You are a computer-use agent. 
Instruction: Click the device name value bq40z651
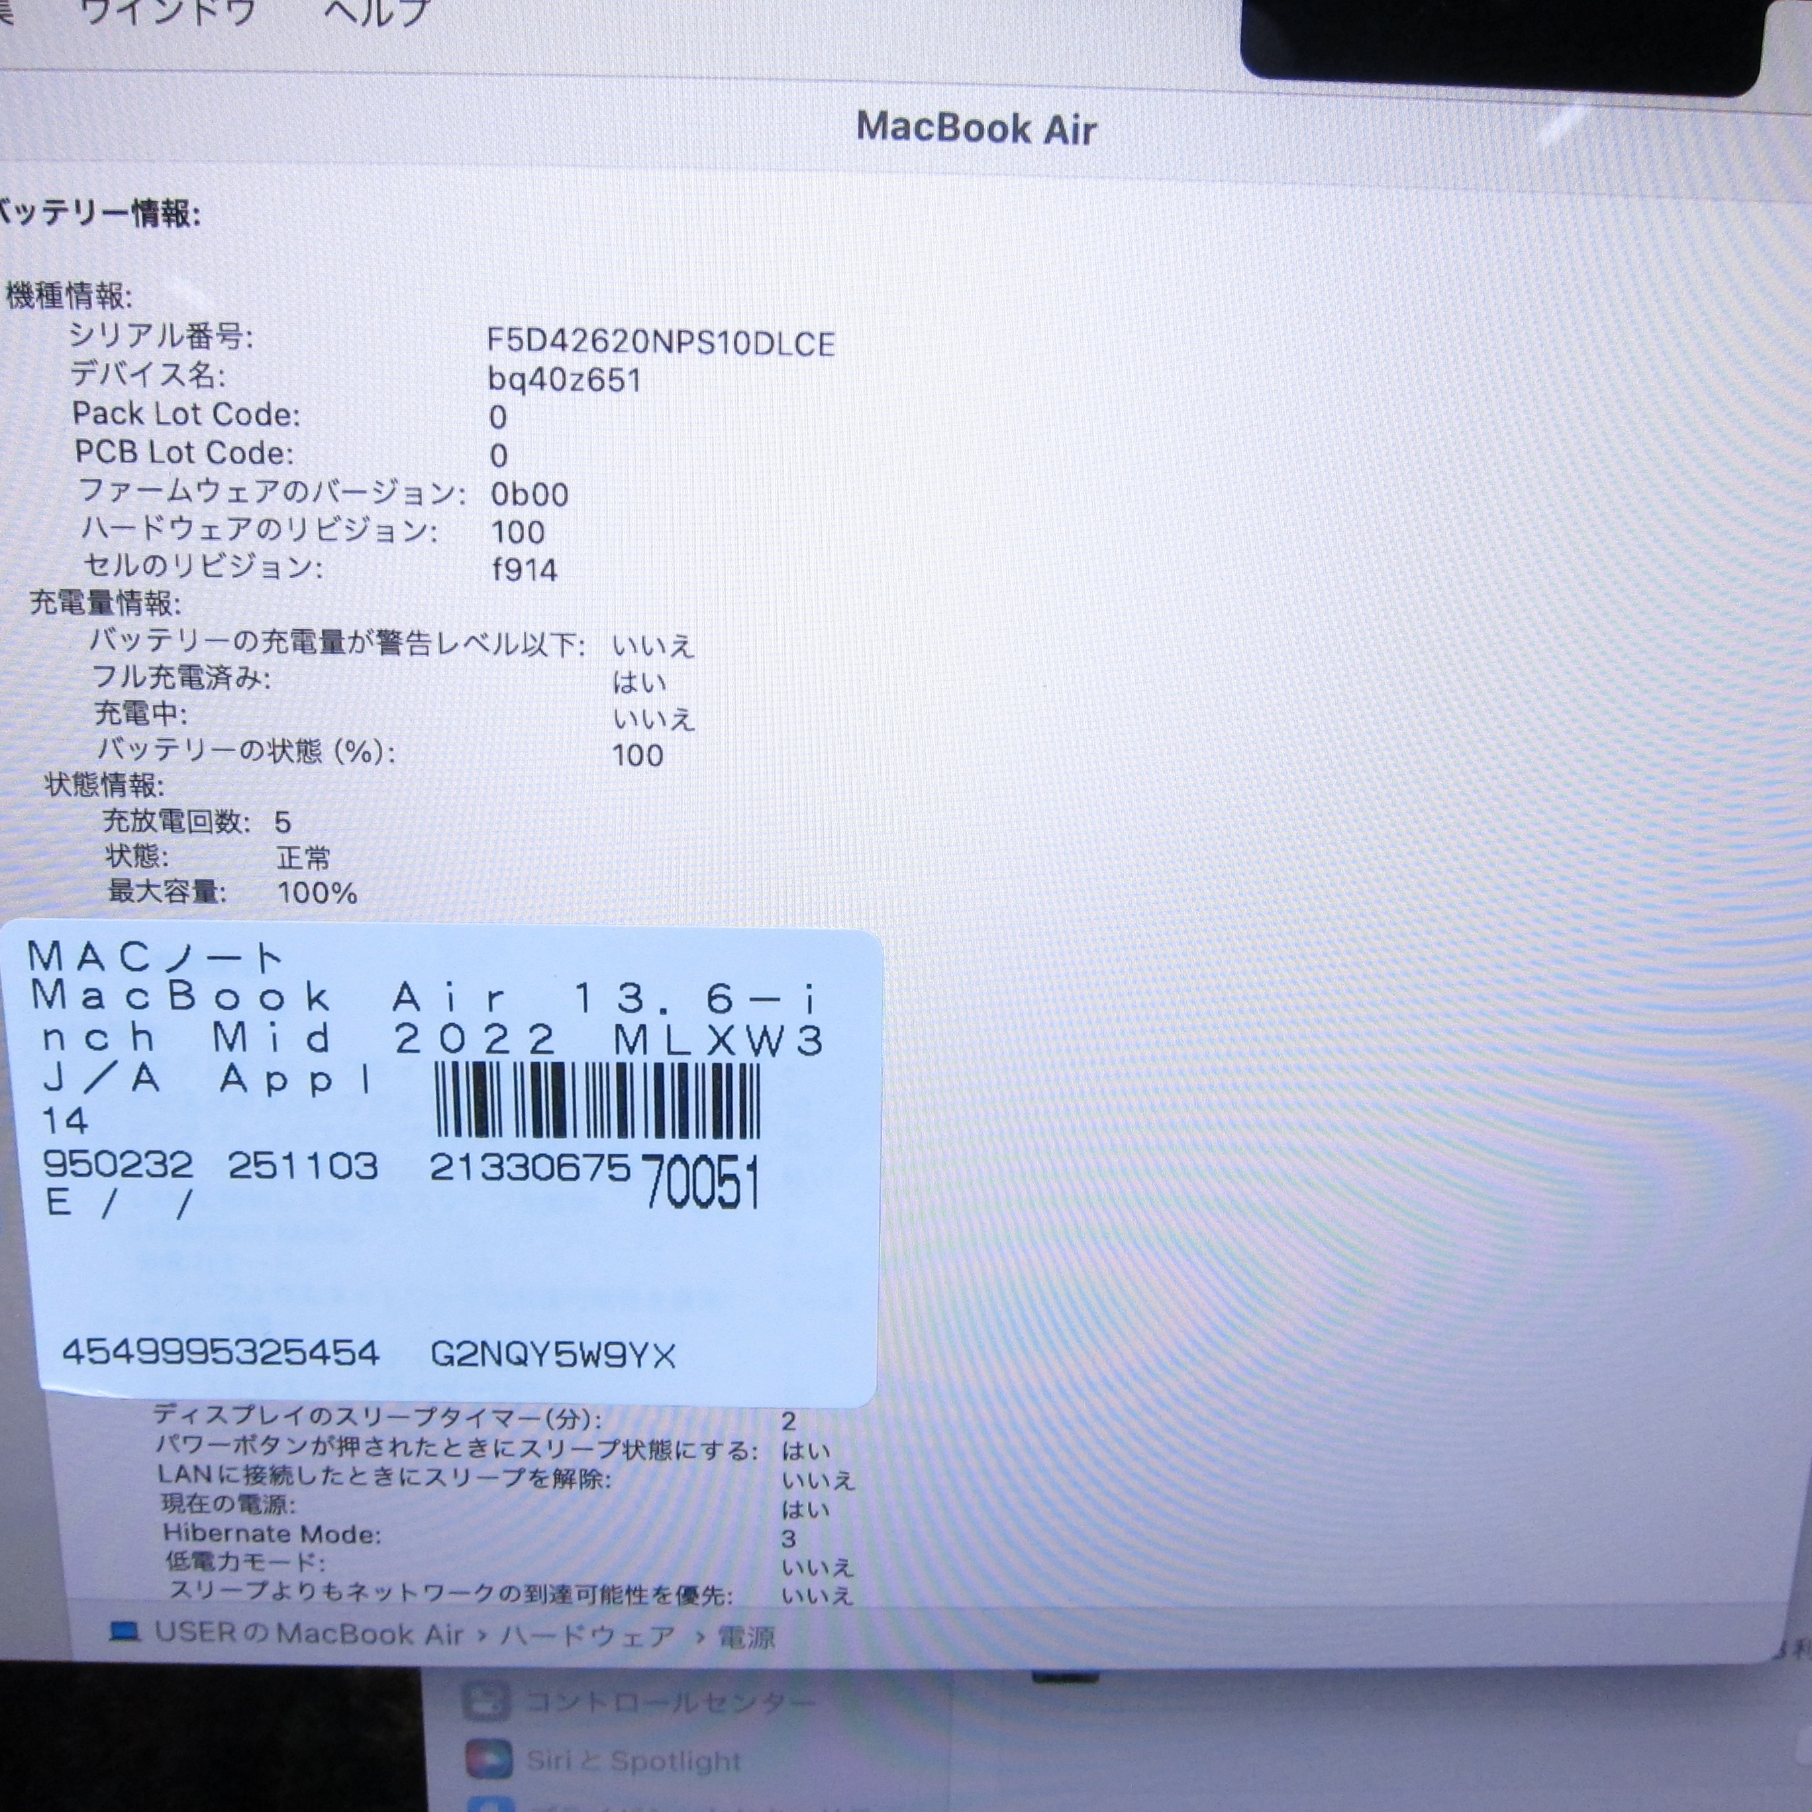[x=565, y=380]
